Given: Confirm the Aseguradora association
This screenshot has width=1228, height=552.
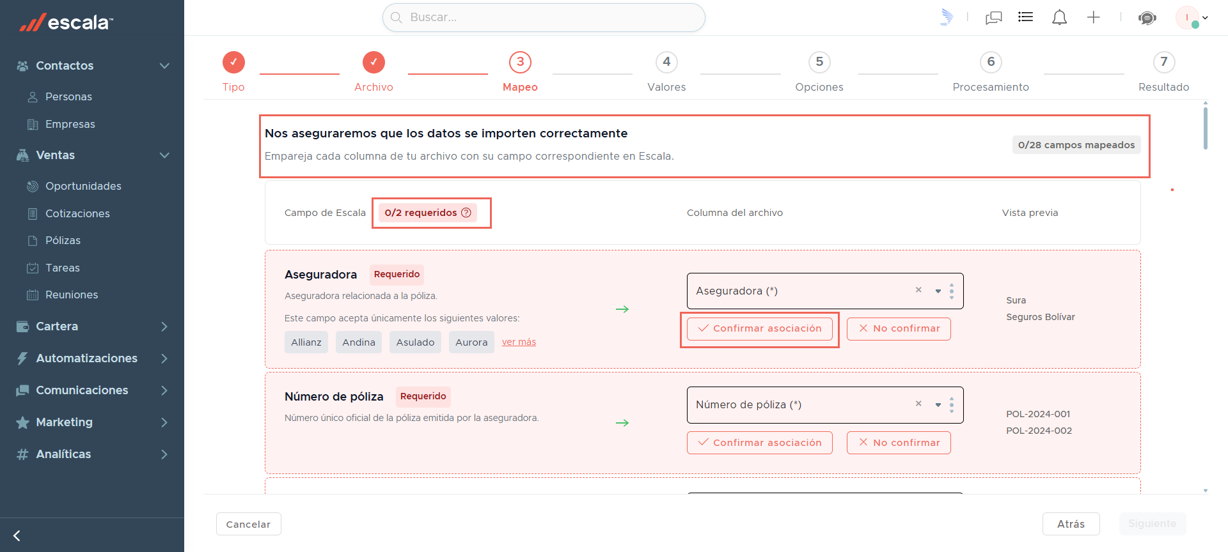Looking at the screenshot, I should [760, 328].
